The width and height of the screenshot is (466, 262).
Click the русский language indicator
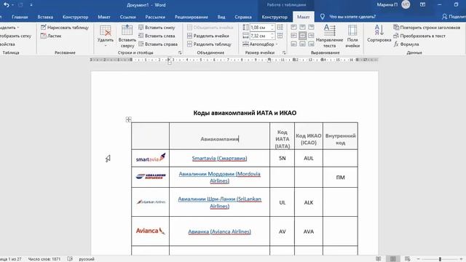(x=87, y=259)
